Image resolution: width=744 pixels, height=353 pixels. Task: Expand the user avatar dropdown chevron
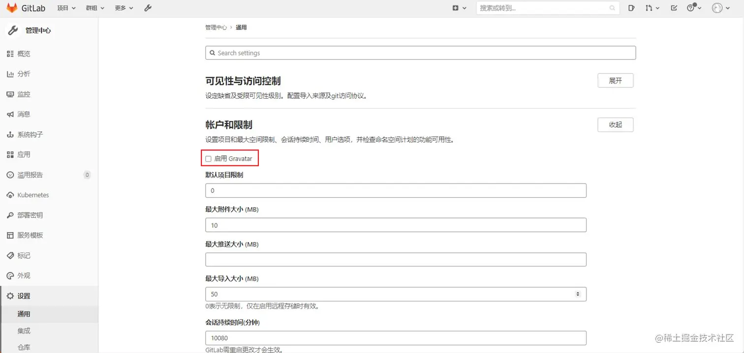(x=728, y=8)
